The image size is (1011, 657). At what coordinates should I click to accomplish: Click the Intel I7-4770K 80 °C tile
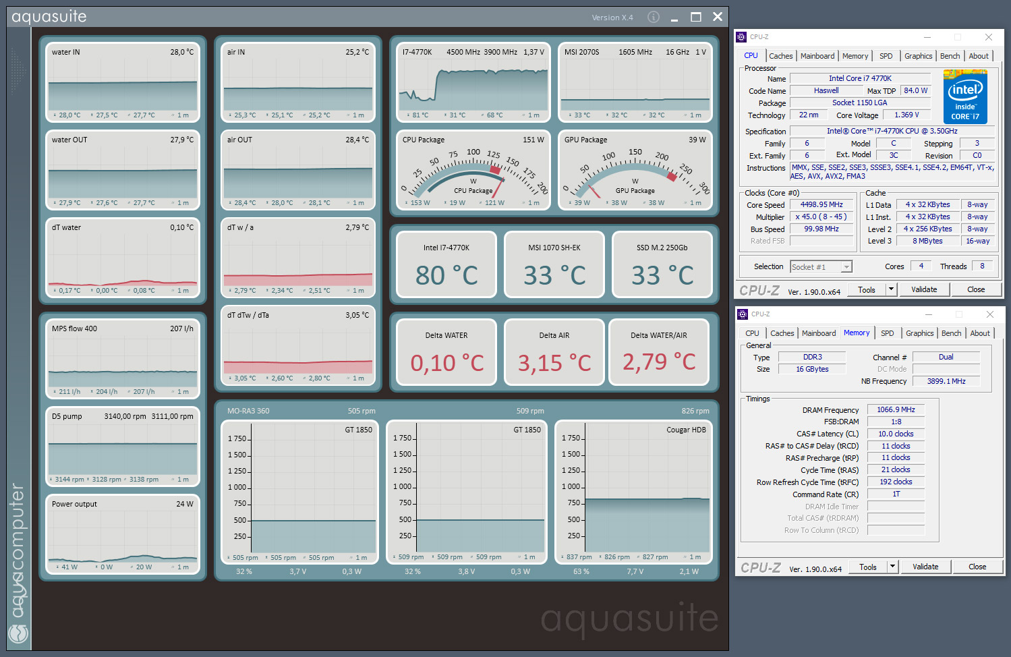(x=446, y=264)
